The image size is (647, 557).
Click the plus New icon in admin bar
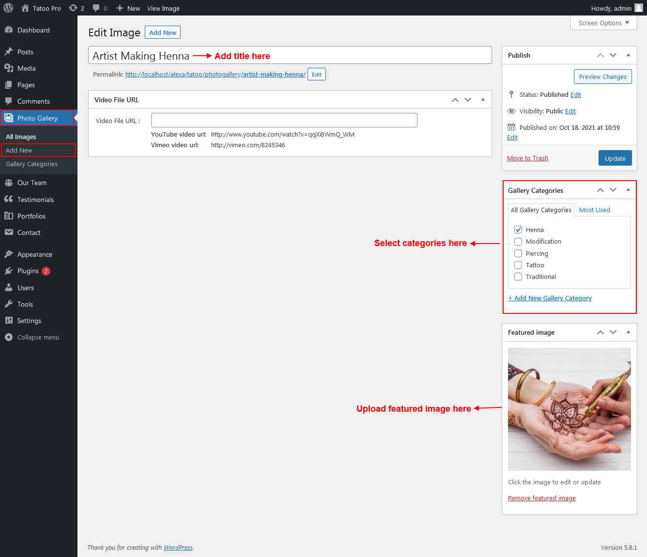(x=120, y=8)
